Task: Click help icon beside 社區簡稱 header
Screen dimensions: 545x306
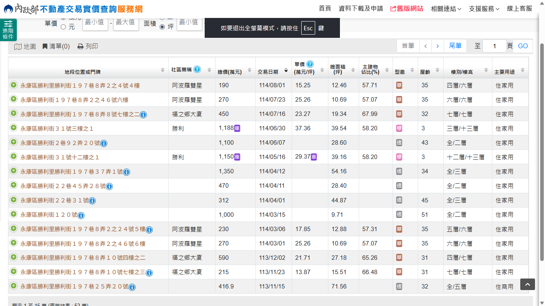Action: point(197,69)
